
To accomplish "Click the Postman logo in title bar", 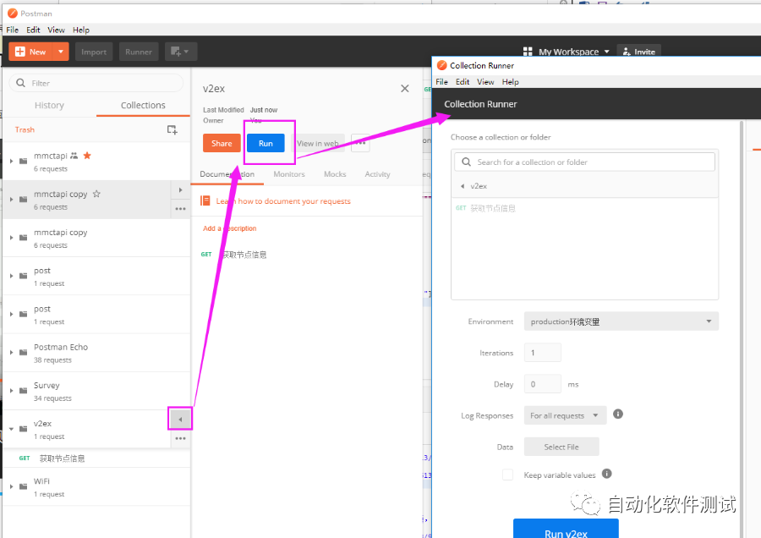I will click(13, 13).
